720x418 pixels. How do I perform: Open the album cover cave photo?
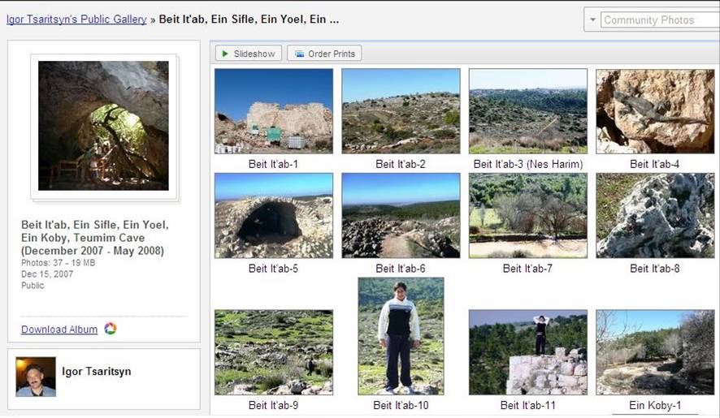(103, 126)
